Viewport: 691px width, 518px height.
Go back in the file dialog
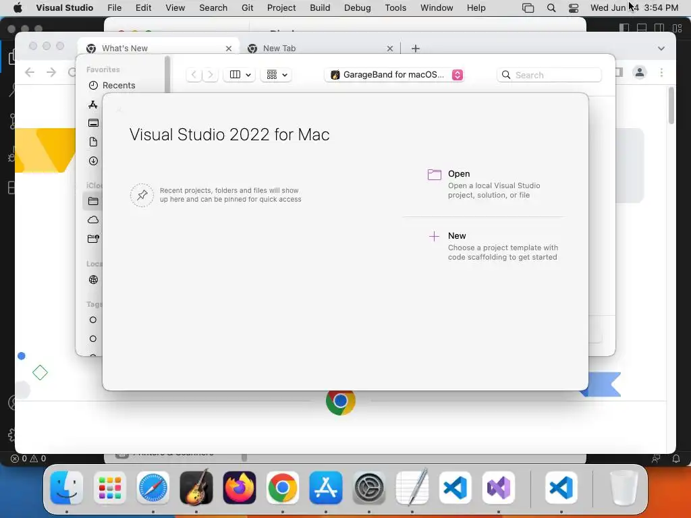pos(194,75)
